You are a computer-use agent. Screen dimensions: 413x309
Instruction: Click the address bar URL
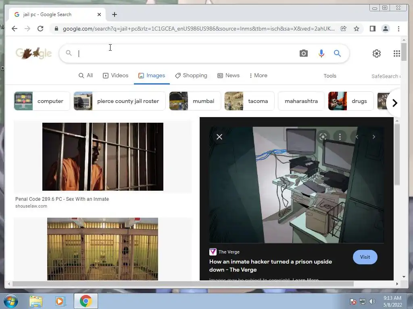[x=198, y=29]
